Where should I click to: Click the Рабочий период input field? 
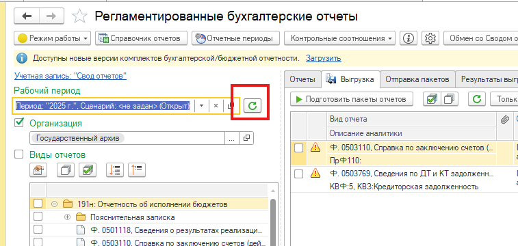click(103, 106)
